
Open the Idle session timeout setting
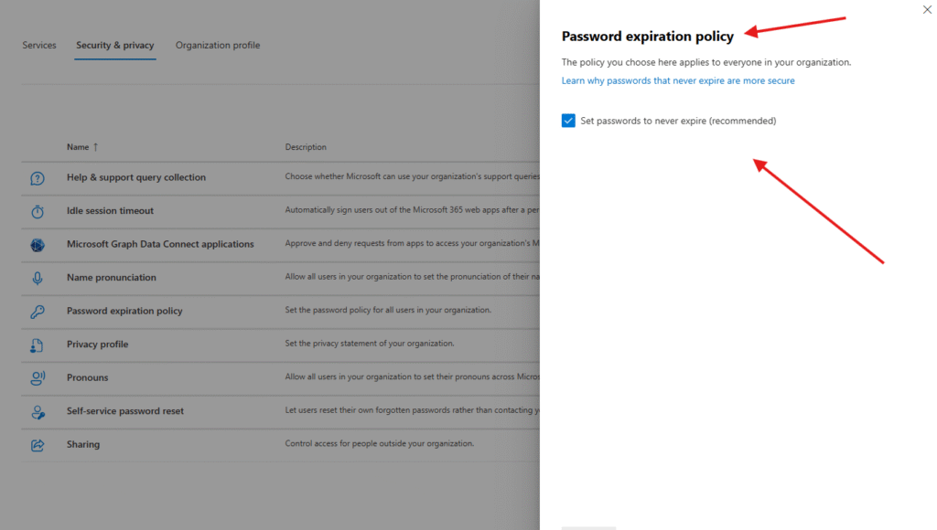pos(110,211)
